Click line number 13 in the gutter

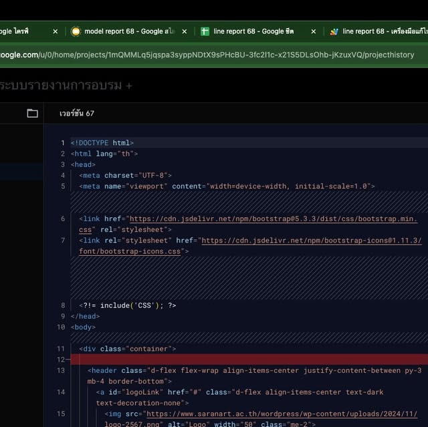tap(61, 371)
